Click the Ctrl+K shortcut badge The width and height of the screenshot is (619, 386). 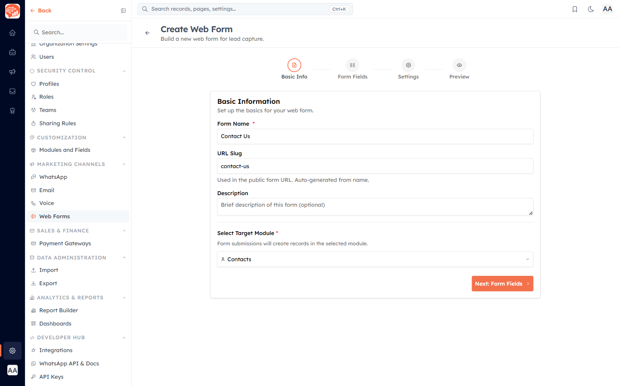click(339, 9)
